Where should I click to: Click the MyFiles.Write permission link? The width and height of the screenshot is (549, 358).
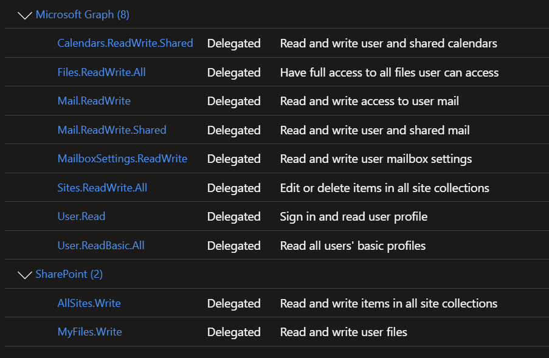[90, 332]
